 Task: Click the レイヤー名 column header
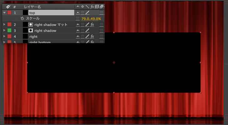click(33, 7)
